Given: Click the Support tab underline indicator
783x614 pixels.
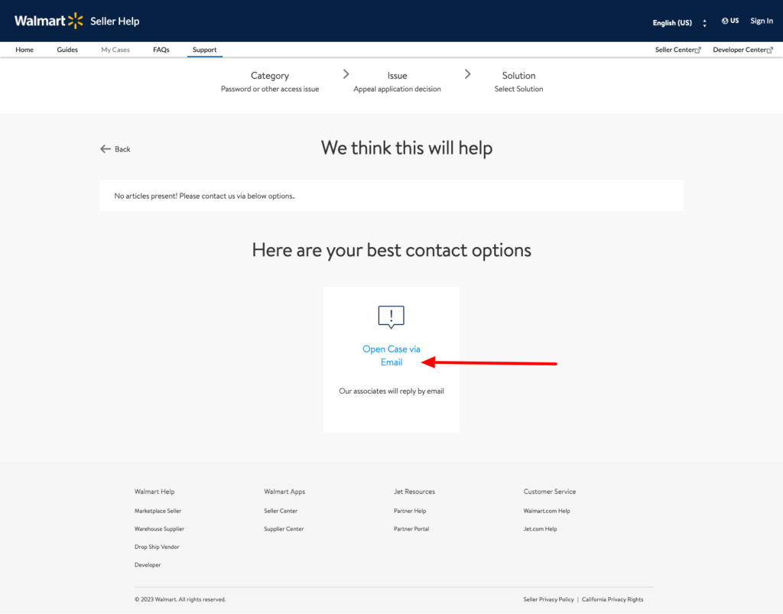Looking at the screenshot, I should [x=204, y=57].
